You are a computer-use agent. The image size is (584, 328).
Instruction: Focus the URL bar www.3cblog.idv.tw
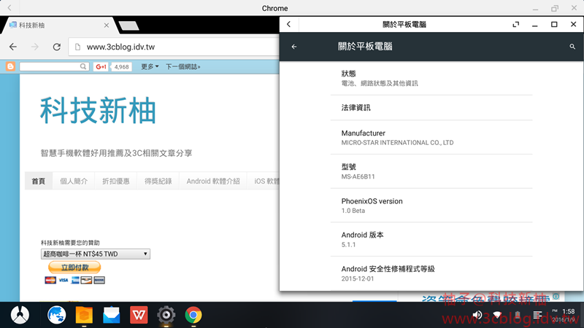[174, 47]
